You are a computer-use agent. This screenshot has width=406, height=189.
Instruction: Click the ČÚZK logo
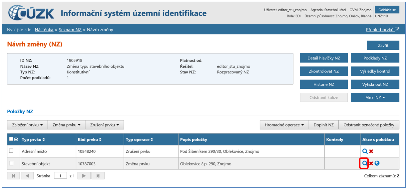tap(31, 13)
